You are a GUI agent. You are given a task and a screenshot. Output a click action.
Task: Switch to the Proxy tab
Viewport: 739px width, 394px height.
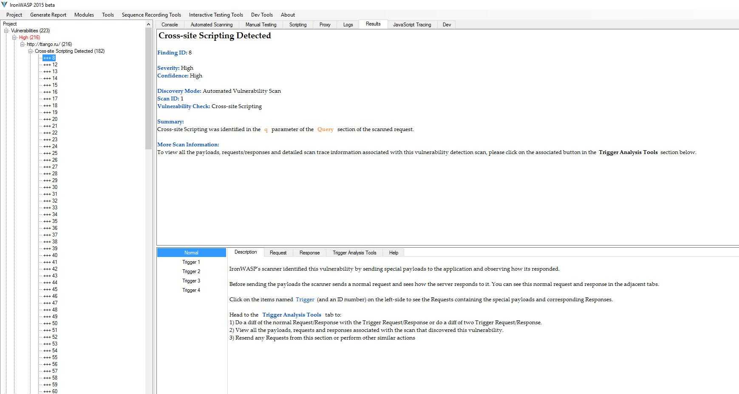(325, 25)
